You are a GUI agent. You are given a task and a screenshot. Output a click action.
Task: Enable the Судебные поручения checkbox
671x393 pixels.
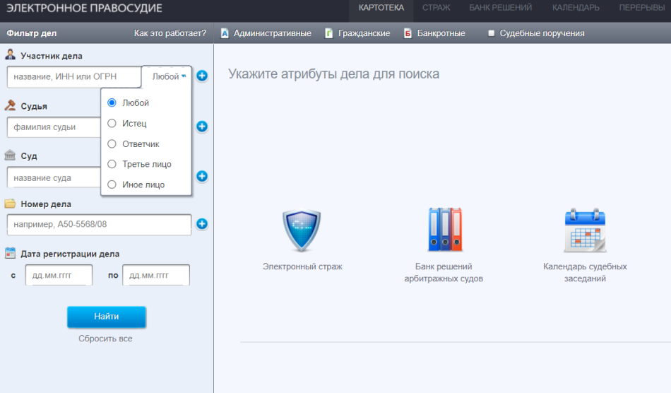pyautogui.click(x=492, y=33)
